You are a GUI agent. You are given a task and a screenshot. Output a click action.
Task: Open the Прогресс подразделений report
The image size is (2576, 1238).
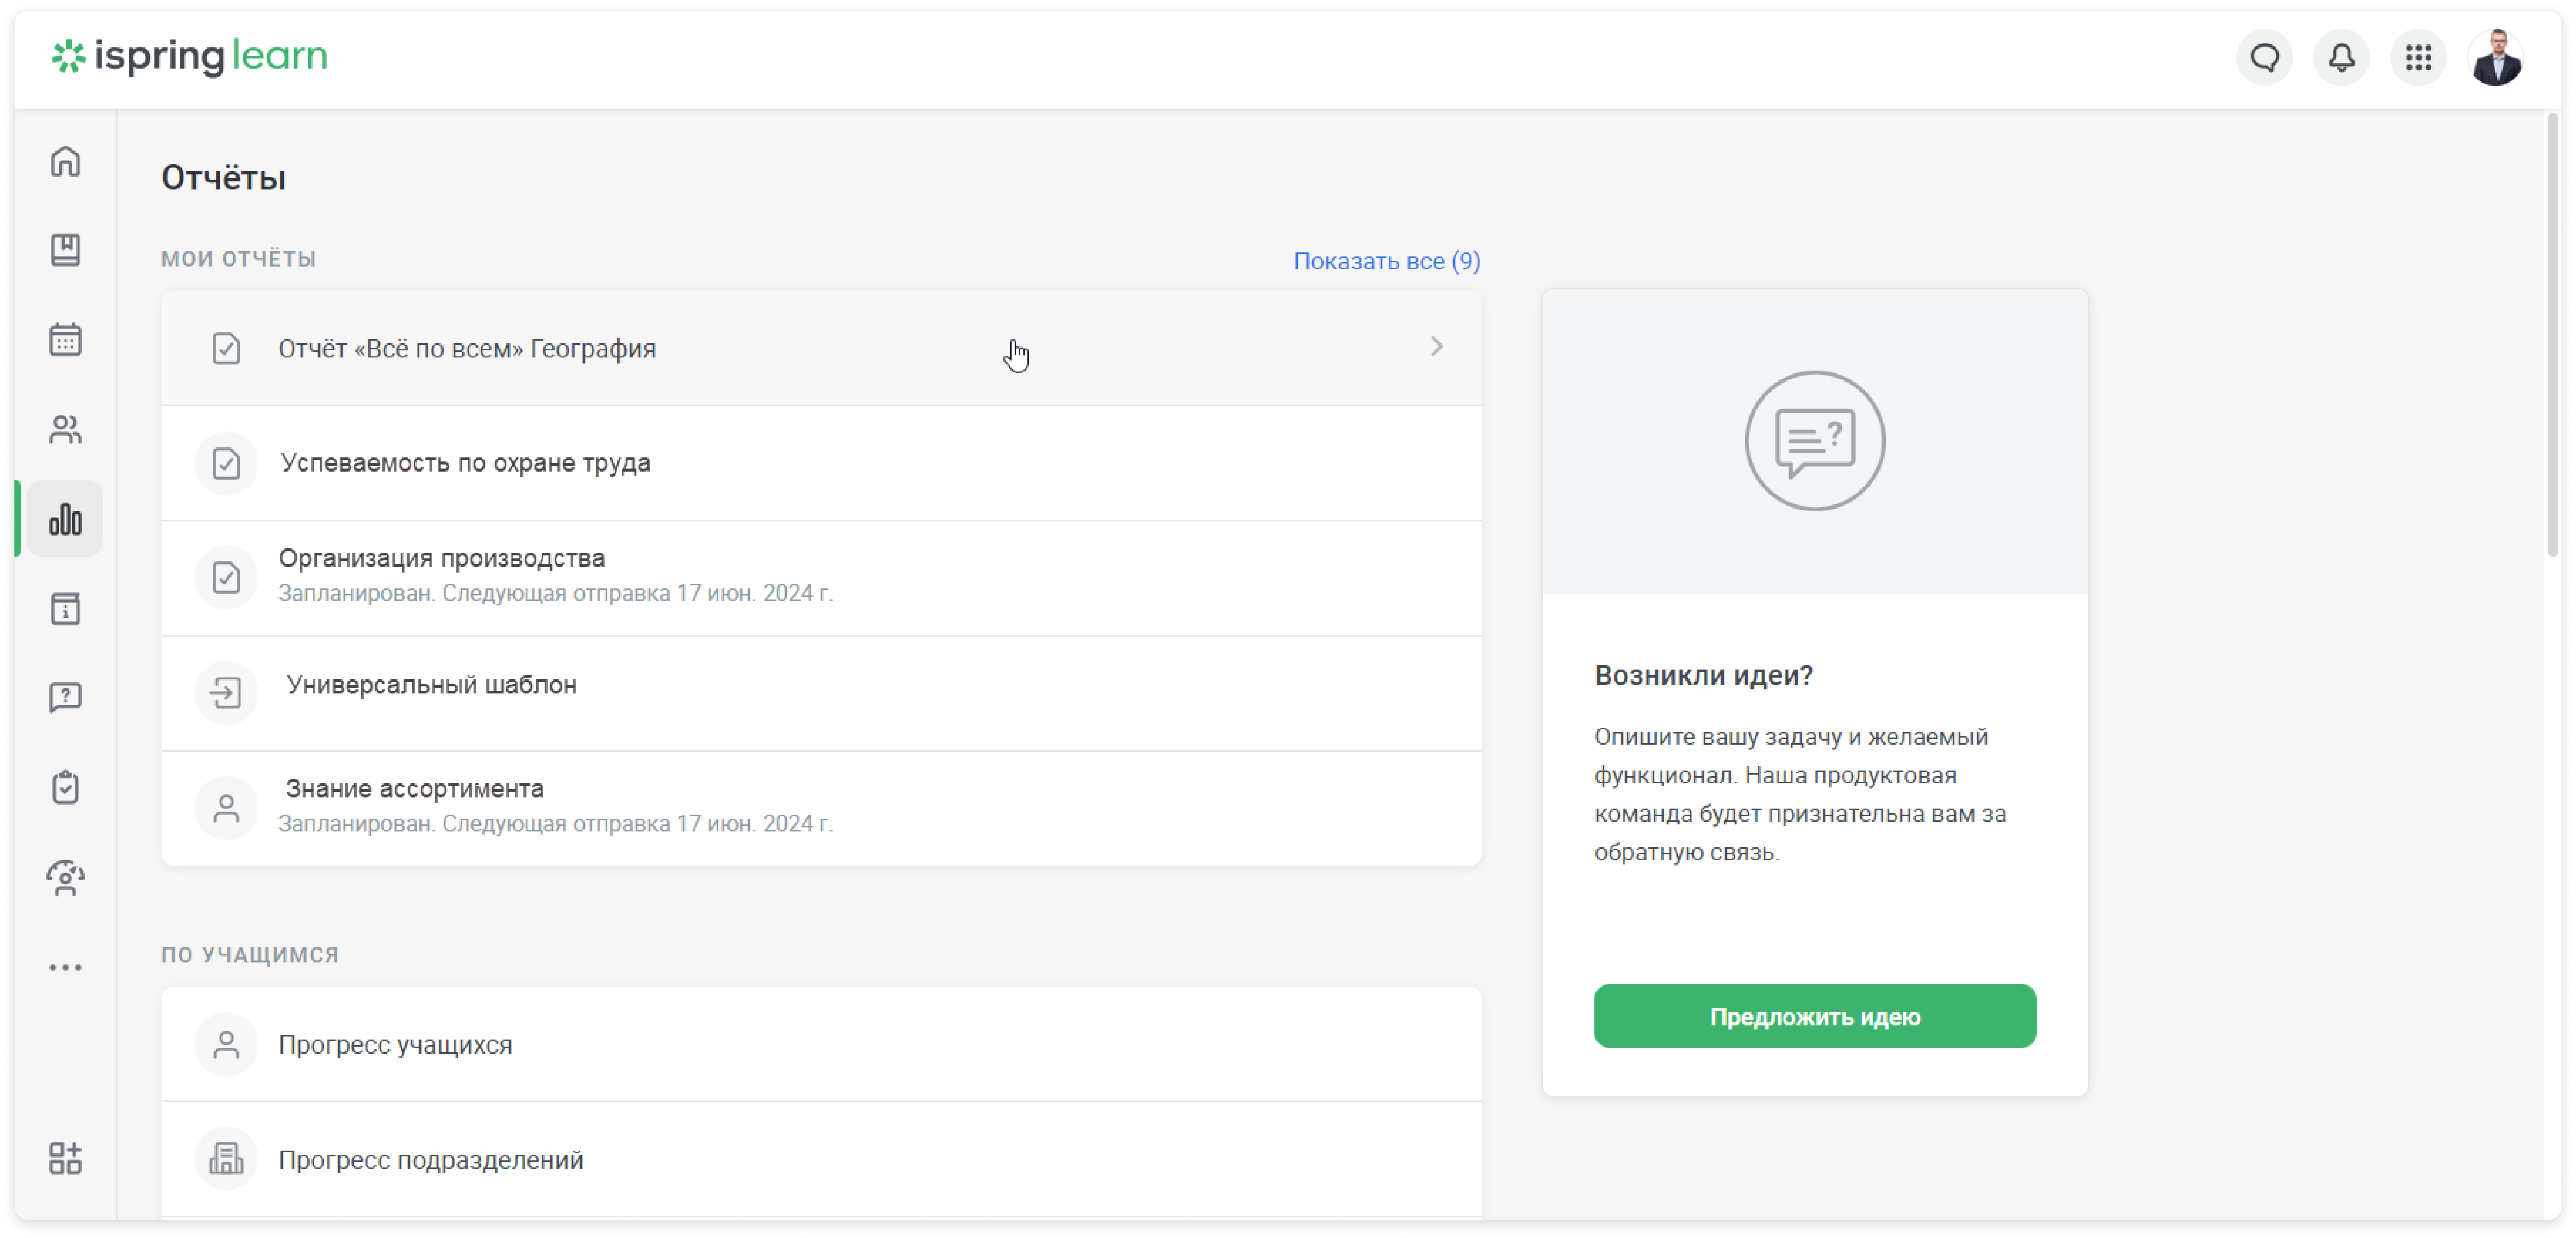821,1160
